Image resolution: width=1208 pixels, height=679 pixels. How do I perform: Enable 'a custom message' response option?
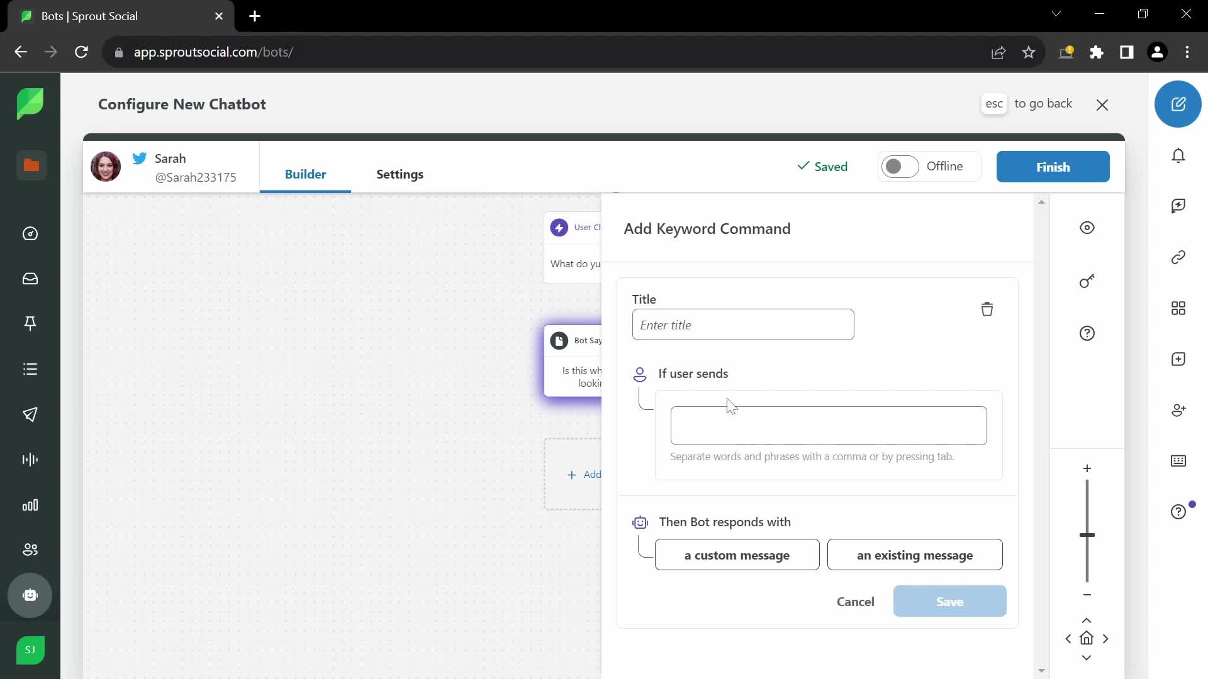tap(737, 555)
